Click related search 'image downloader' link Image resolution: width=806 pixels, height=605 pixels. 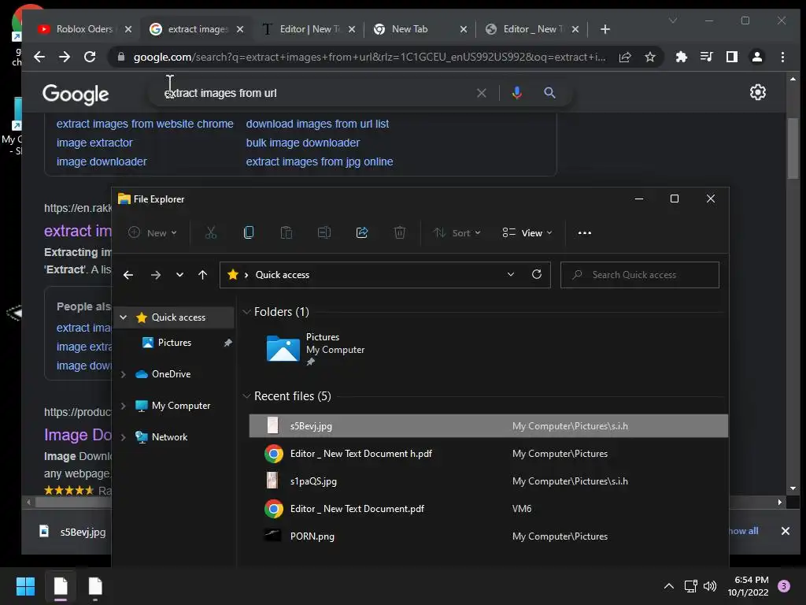[x=102, y=161]
